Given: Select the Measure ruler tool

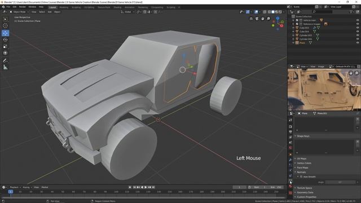Looking at the screenshot, I should coord(5,67).
